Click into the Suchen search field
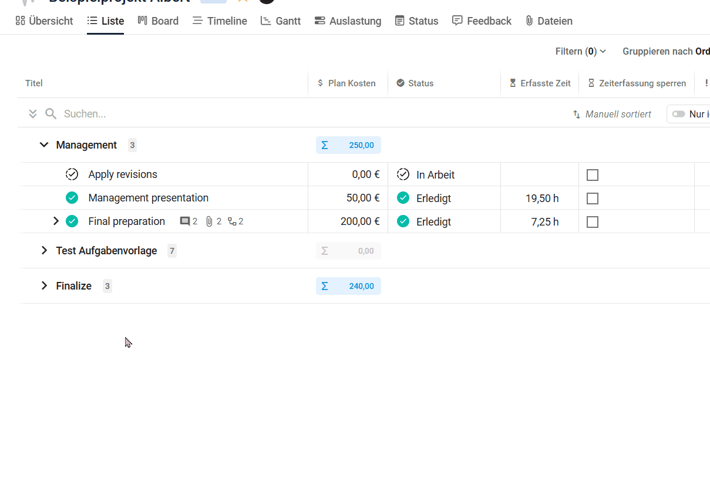This screenshot has height=491, width=710. [x=176, y=114]
